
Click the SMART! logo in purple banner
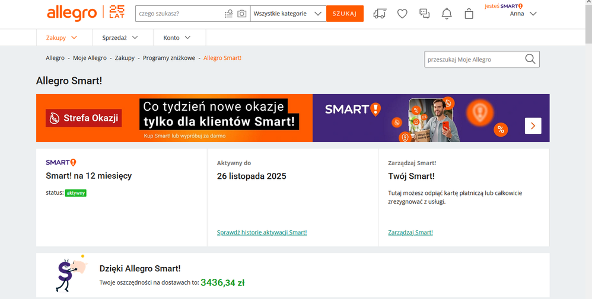(352, 110)
